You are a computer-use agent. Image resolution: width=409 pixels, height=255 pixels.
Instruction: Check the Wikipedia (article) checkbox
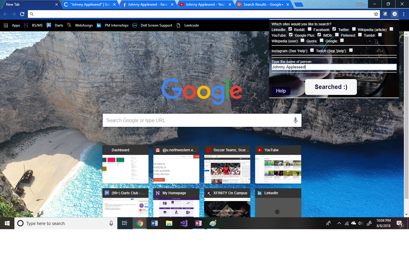(x=391, y=29)
